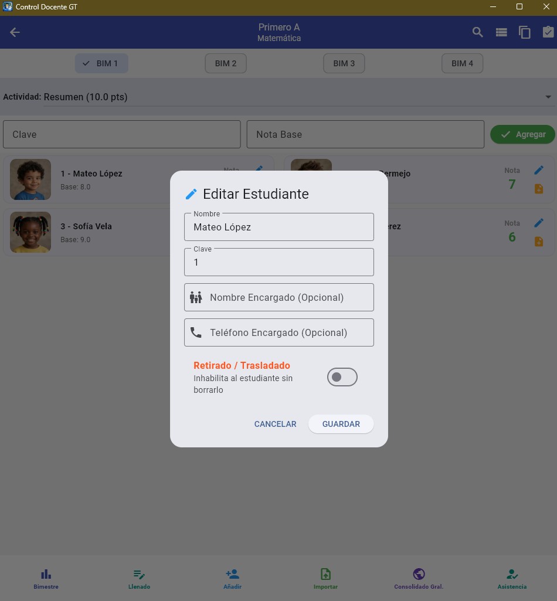Edit Bermejo's grade with pencil icon
Image resolution: width=557 pixels, height=601 pixels.
[539, 170]
